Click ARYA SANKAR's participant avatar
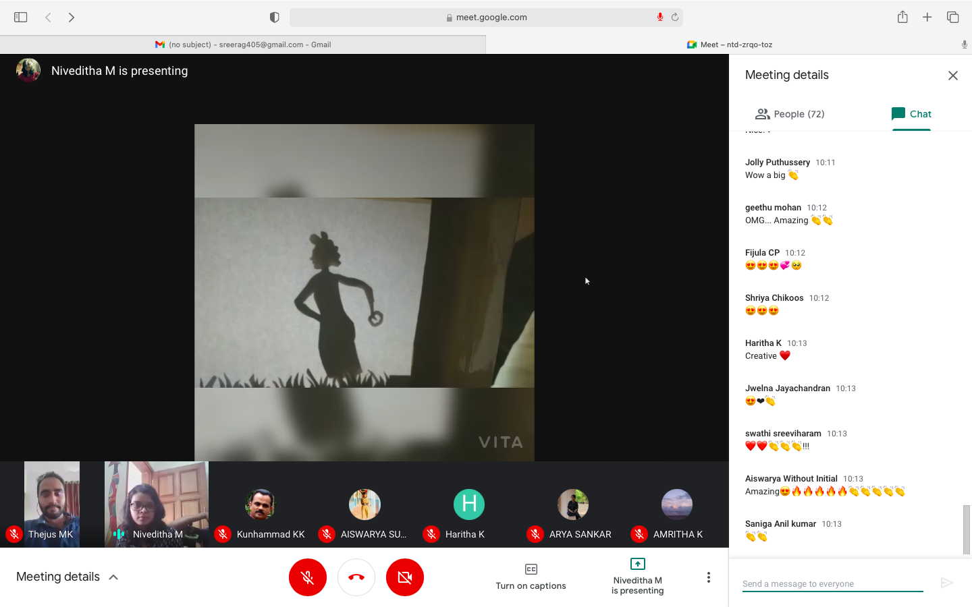Screen dimensions: 972x607 click(x=573, y=504)
